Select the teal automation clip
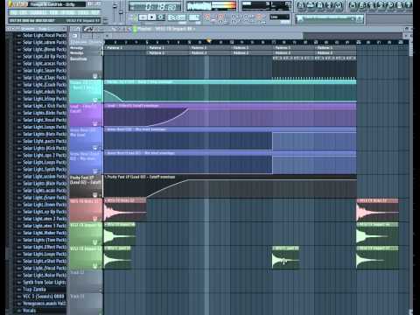 pos(230,90)
